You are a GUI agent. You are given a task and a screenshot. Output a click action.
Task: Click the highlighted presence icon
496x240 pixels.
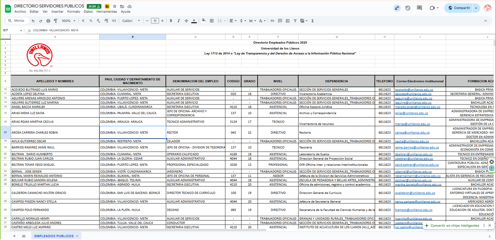tap(397, 8)
